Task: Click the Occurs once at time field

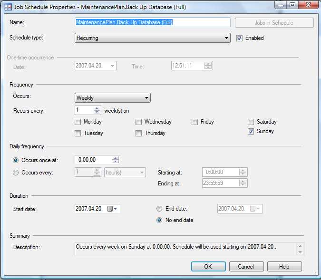Action: (x=93, y=160)
